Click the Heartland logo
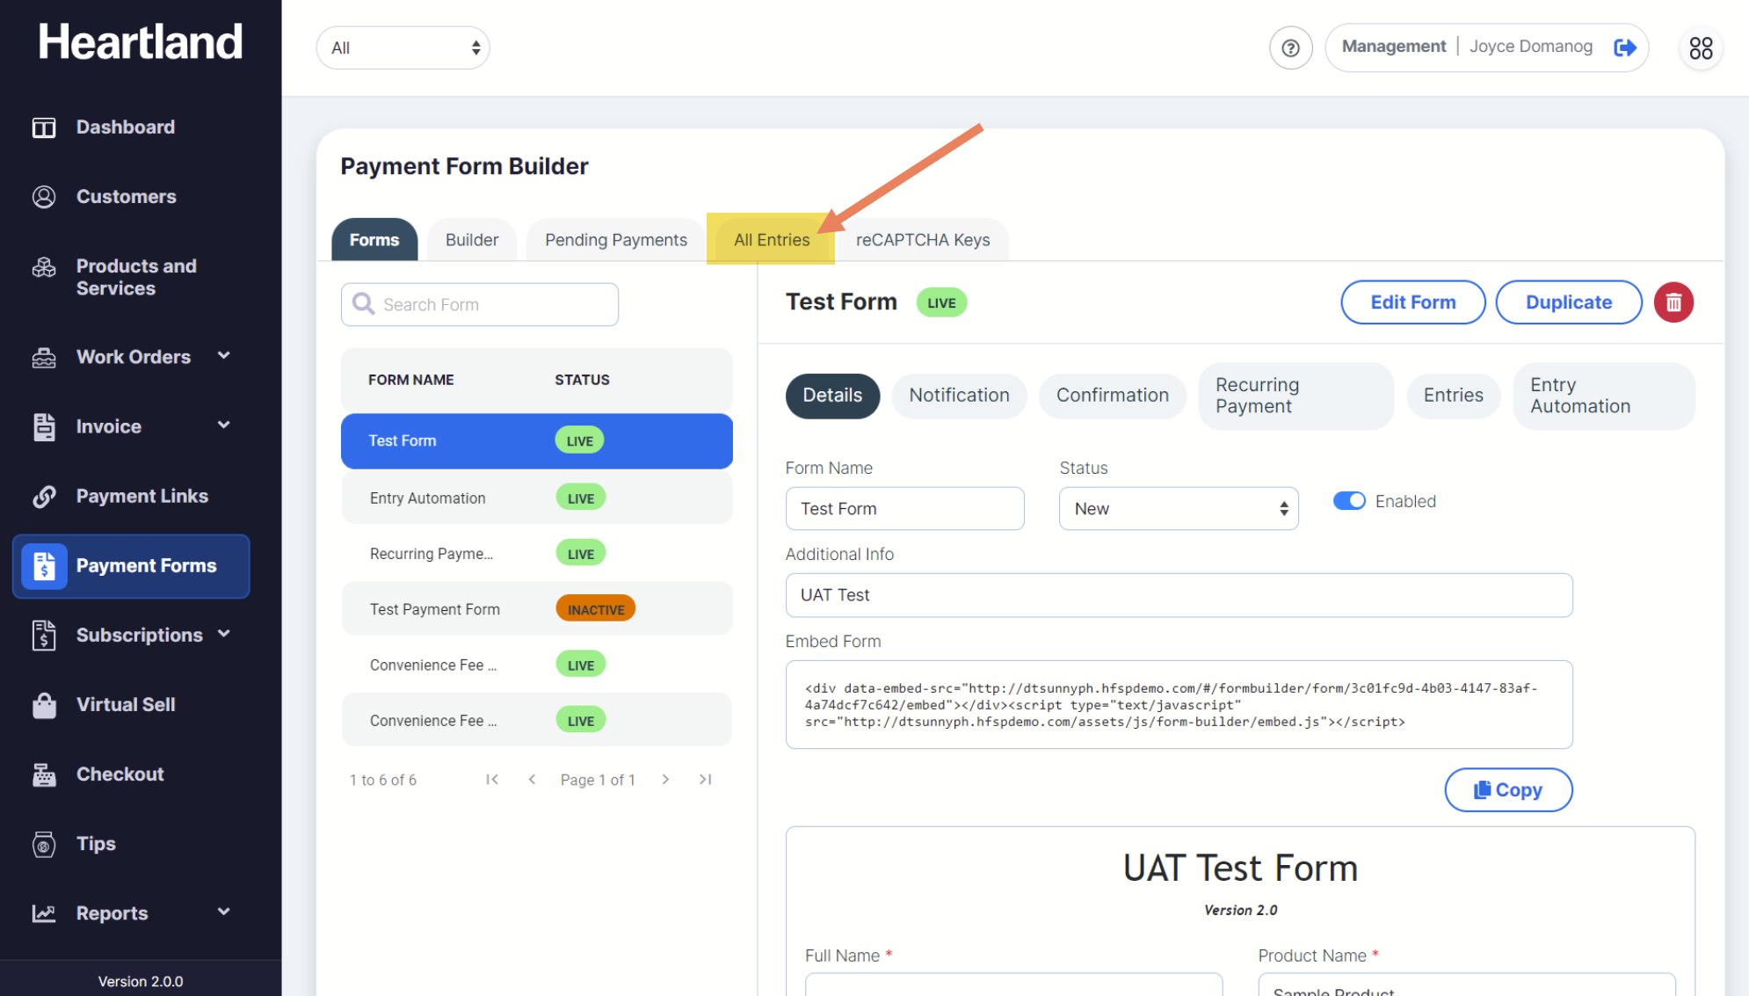The height and width of the screenshot is (996, 1749). (141, 42)
